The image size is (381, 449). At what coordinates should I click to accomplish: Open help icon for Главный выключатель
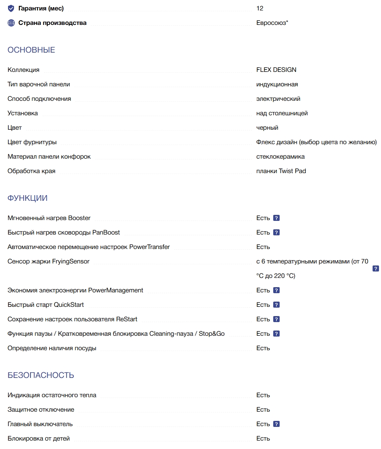276,424
